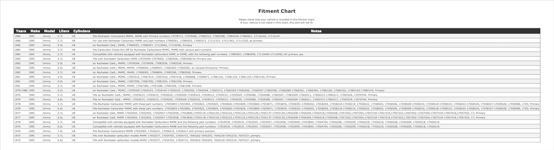Screen dimensions: 554x150
Task: Click the 1979-1980 year cell
Action: point(21,90)
